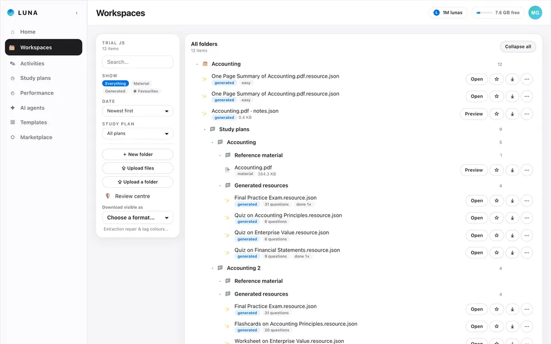The width and height of the screenshot is (551, 344).
Task: Star the Accounting.pdf material file
Action: (496, 170)
